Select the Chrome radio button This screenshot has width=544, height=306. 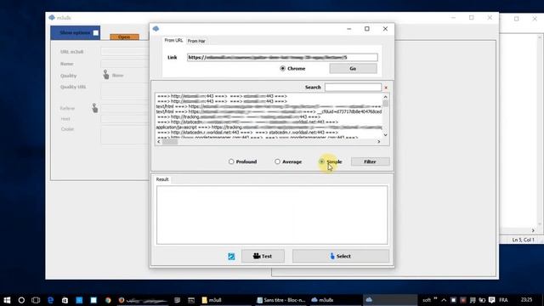tap(292, 69)
